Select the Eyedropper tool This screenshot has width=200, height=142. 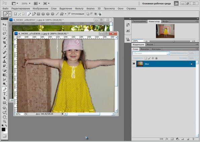tap(4, 47)
